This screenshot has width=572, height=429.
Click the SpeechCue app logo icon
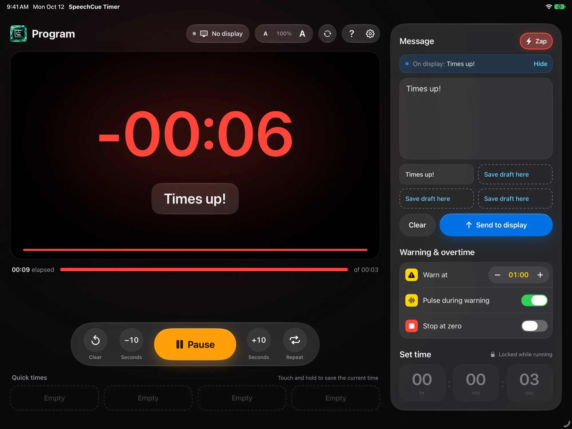click(x=18, y=33)
